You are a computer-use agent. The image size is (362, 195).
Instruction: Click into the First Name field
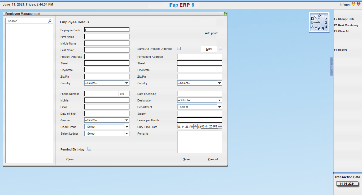point(107,37)
